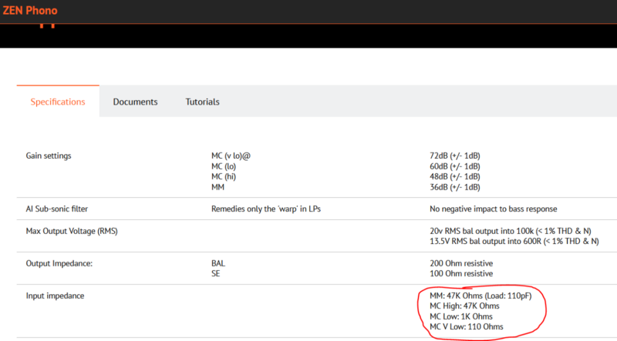
Task: Click the MC V Low: 110 Ohms line
Action: pos(466,327)
